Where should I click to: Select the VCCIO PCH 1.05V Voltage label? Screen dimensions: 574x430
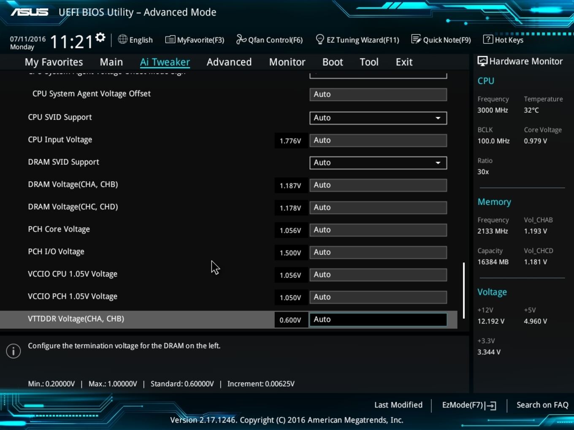[x=73, y=296]
